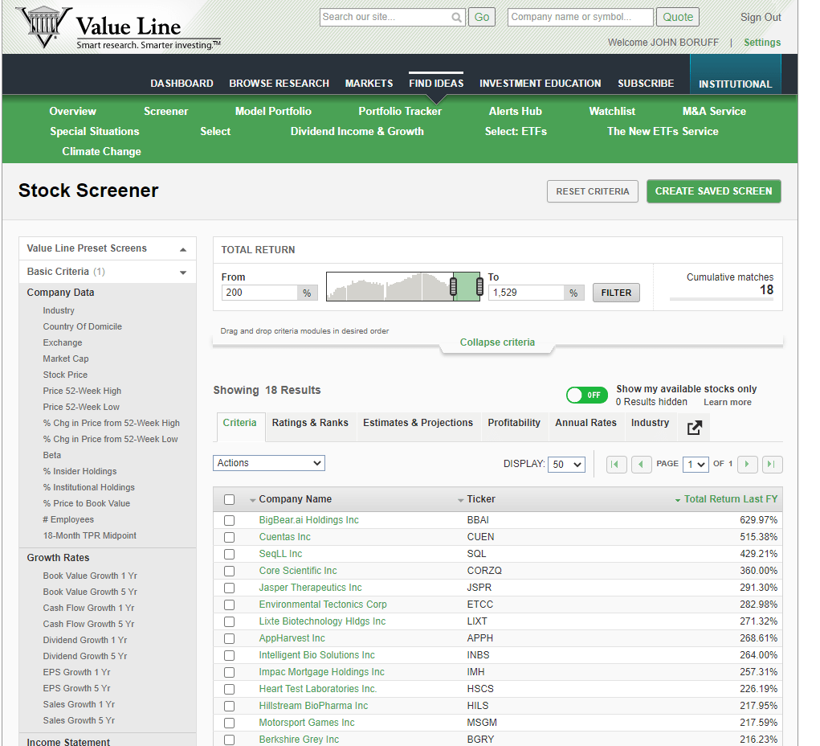820x746 pixels.
Task: Open the DISPLAY count dropdown
Action: pyautogui.click(x=566, y=465)
